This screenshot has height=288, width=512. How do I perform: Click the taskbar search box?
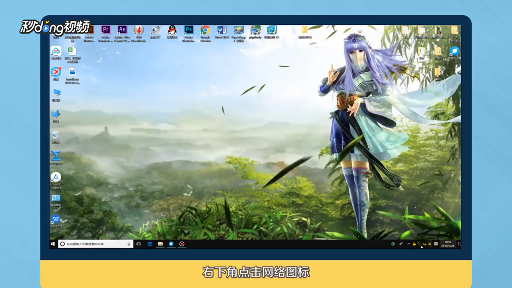(x=96, y=244)
